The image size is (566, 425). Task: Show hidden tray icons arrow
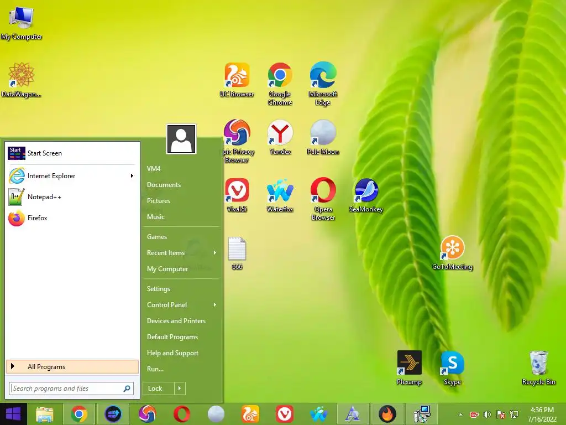pos(460,414)
